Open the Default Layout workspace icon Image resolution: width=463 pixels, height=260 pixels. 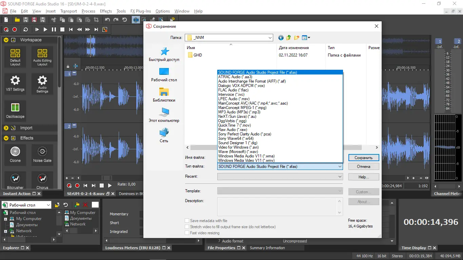tap(15, 57)
